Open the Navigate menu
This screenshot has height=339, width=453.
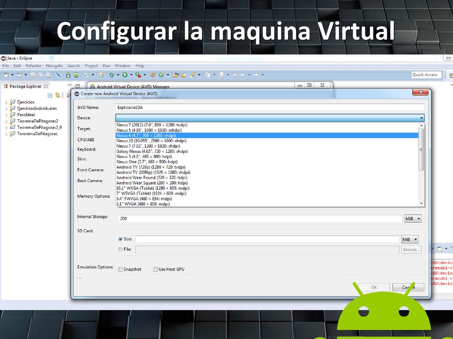click(54, 66)
